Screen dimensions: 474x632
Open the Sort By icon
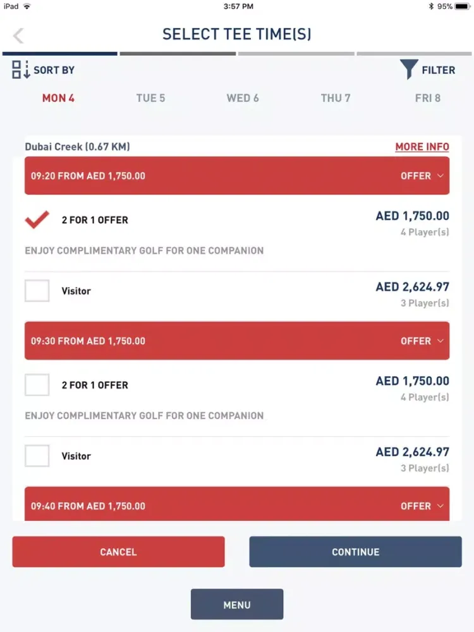(x=21, y=70)
